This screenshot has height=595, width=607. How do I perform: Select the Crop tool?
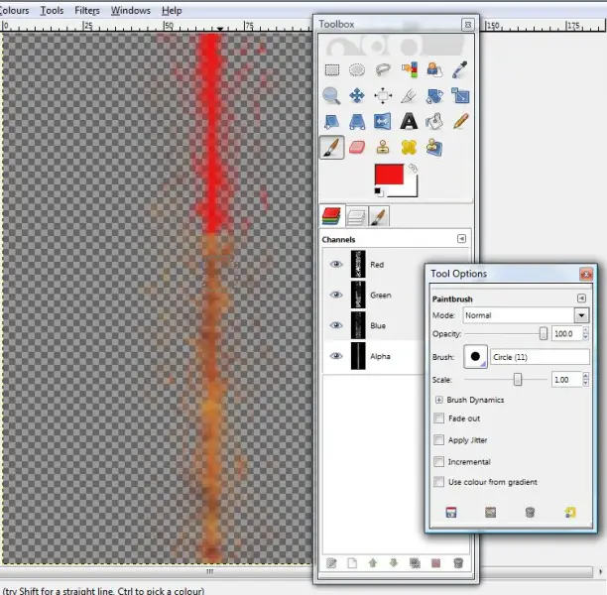coord(409,96)
